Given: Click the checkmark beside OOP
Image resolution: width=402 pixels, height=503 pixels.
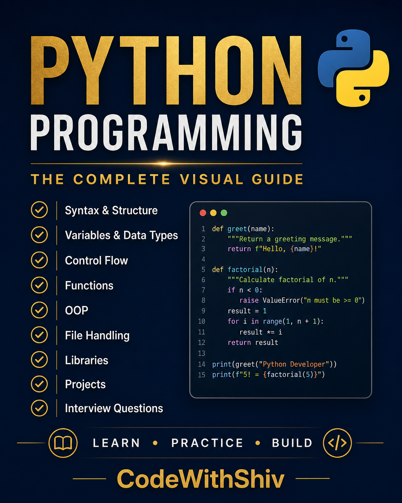Looking at the screenshot, I should (39, 310).
